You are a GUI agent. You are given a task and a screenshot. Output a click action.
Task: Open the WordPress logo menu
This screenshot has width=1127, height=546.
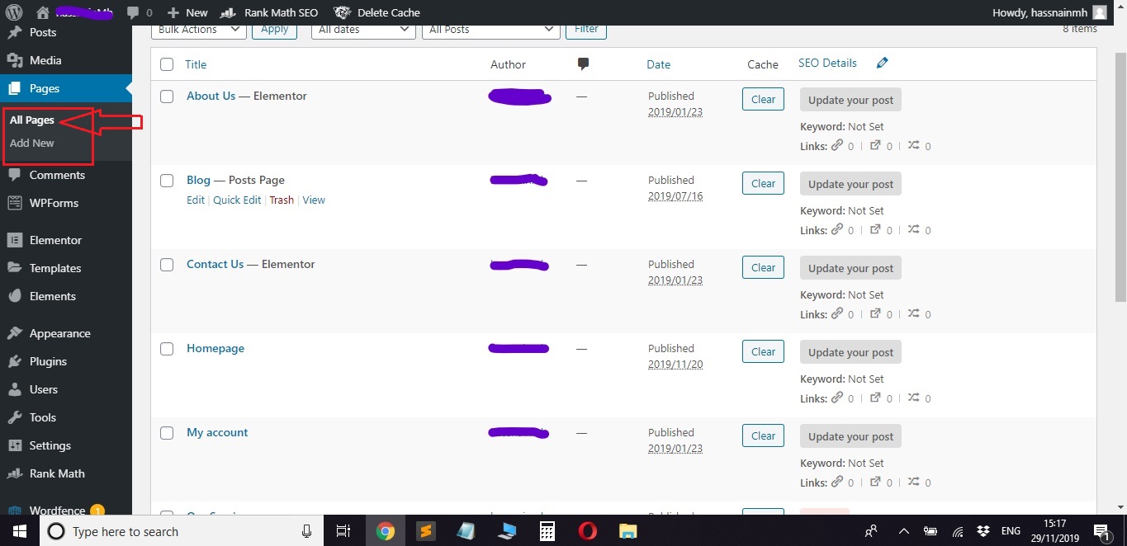(x=15, y=12)
